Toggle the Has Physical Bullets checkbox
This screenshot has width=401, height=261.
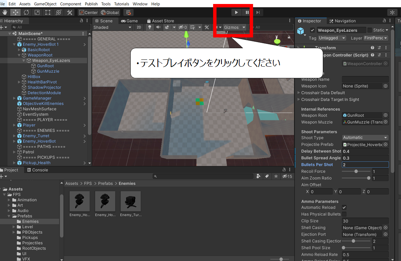point(344,214)
